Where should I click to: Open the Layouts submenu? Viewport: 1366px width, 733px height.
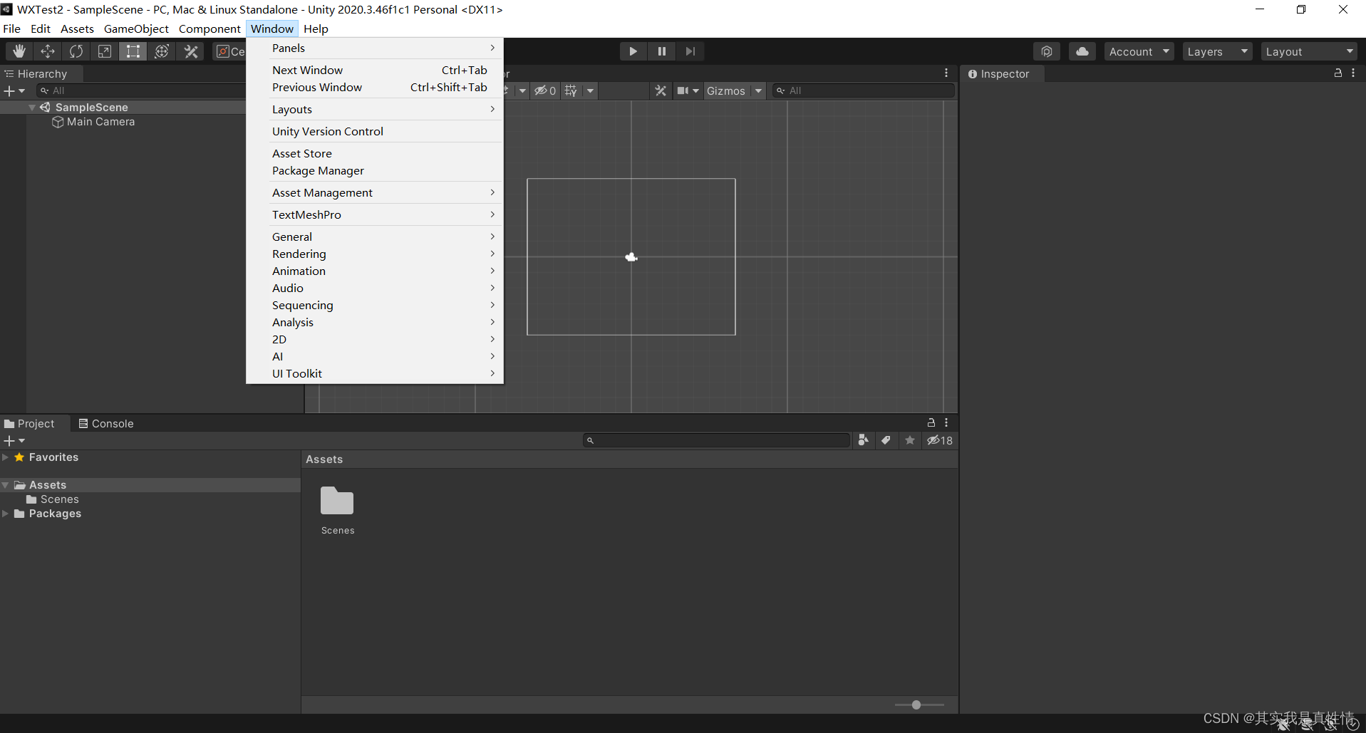pyautogui.click(x=375, y=110)
